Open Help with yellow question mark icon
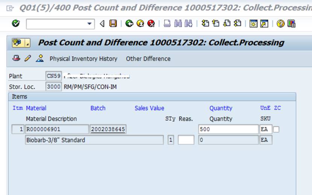 click(x=280, y=24)
